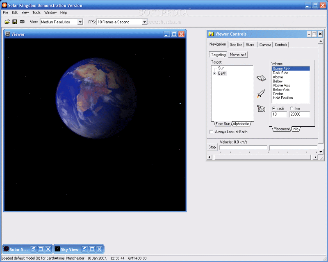328x262 pixels.
Task: Click the Stop velocity button
Action: tap(212, 147)
